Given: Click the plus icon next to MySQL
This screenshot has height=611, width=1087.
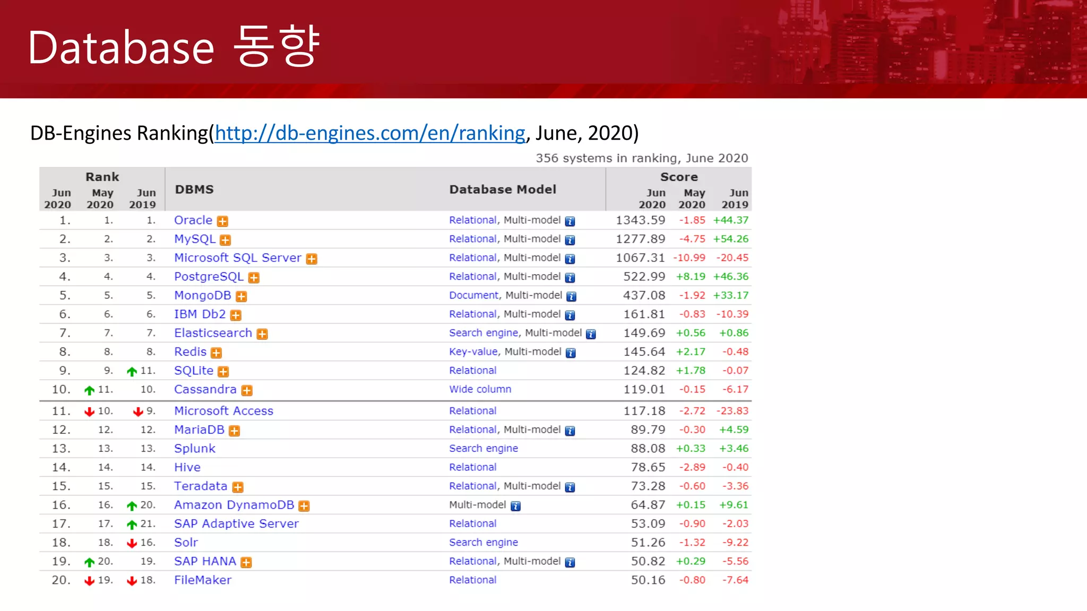Looking at the screenshot, I should click(x=226, y=240).
